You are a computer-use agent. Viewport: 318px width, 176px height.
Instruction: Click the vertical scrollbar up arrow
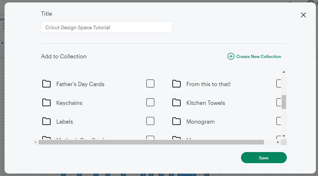(284, 72)
